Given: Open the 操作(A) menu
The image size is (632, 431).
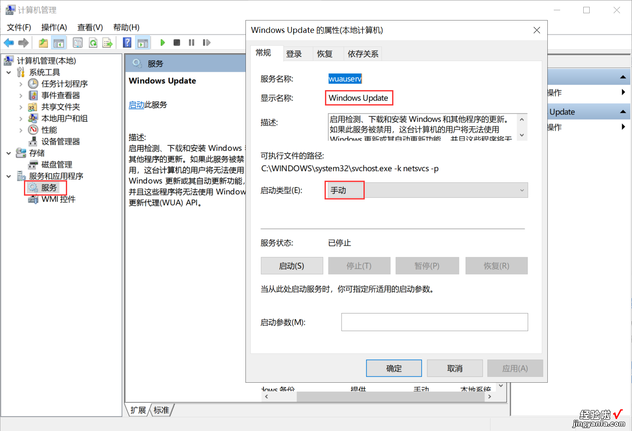Looking at the screenshot, I should point(54,27).
